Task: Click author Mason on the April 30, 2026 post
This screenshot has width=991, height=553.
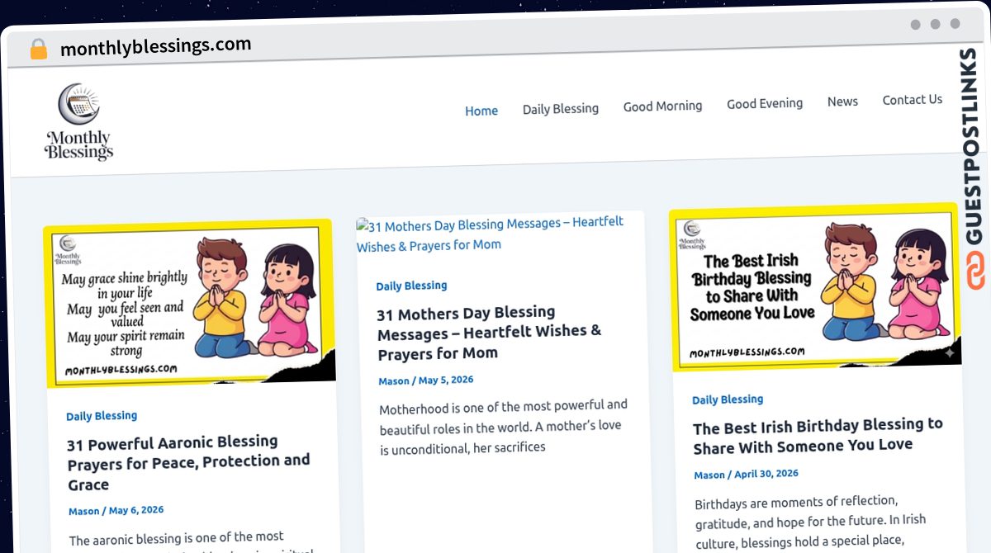Action: pos(709,475)
